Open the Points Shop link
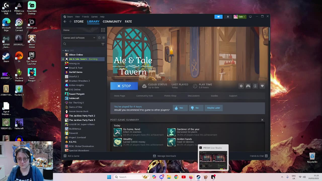 (170, 96)
